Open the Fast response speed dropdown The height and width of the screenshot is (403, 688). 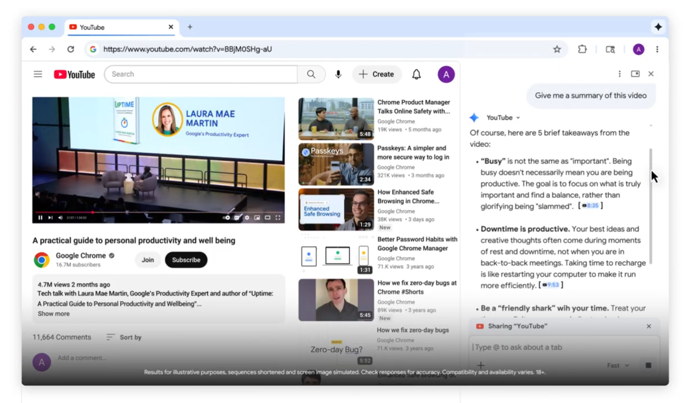(x=617, y=365)
